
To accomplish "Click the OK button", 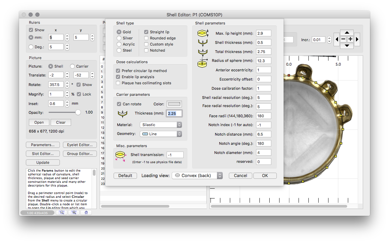I will 265,176.
